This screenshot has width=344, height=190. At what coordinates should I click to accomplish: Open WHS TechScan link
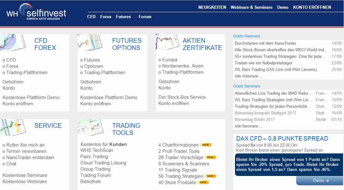(x=97, y=150)
